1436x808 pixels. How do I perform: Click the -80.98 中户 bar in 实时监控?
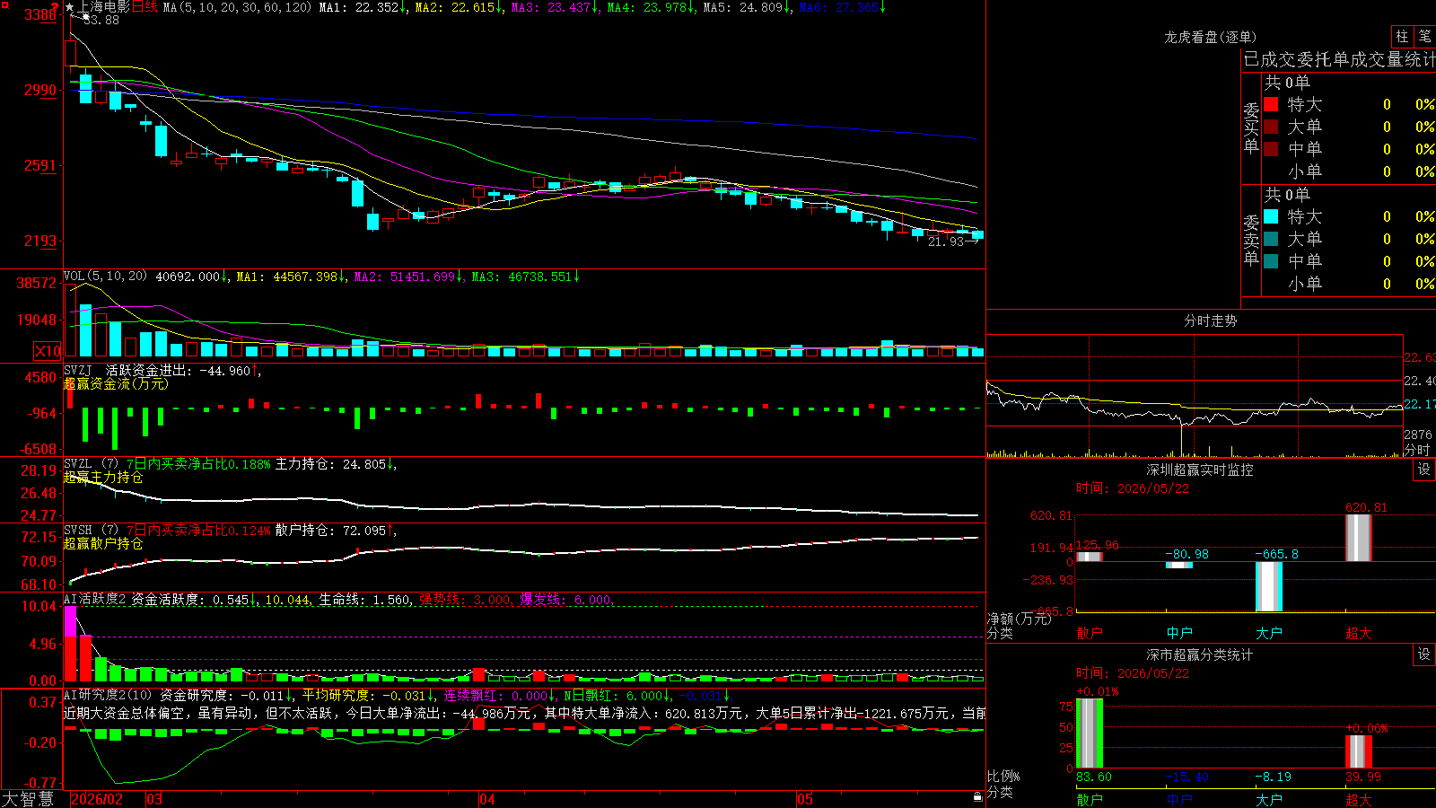point(1179,565)
